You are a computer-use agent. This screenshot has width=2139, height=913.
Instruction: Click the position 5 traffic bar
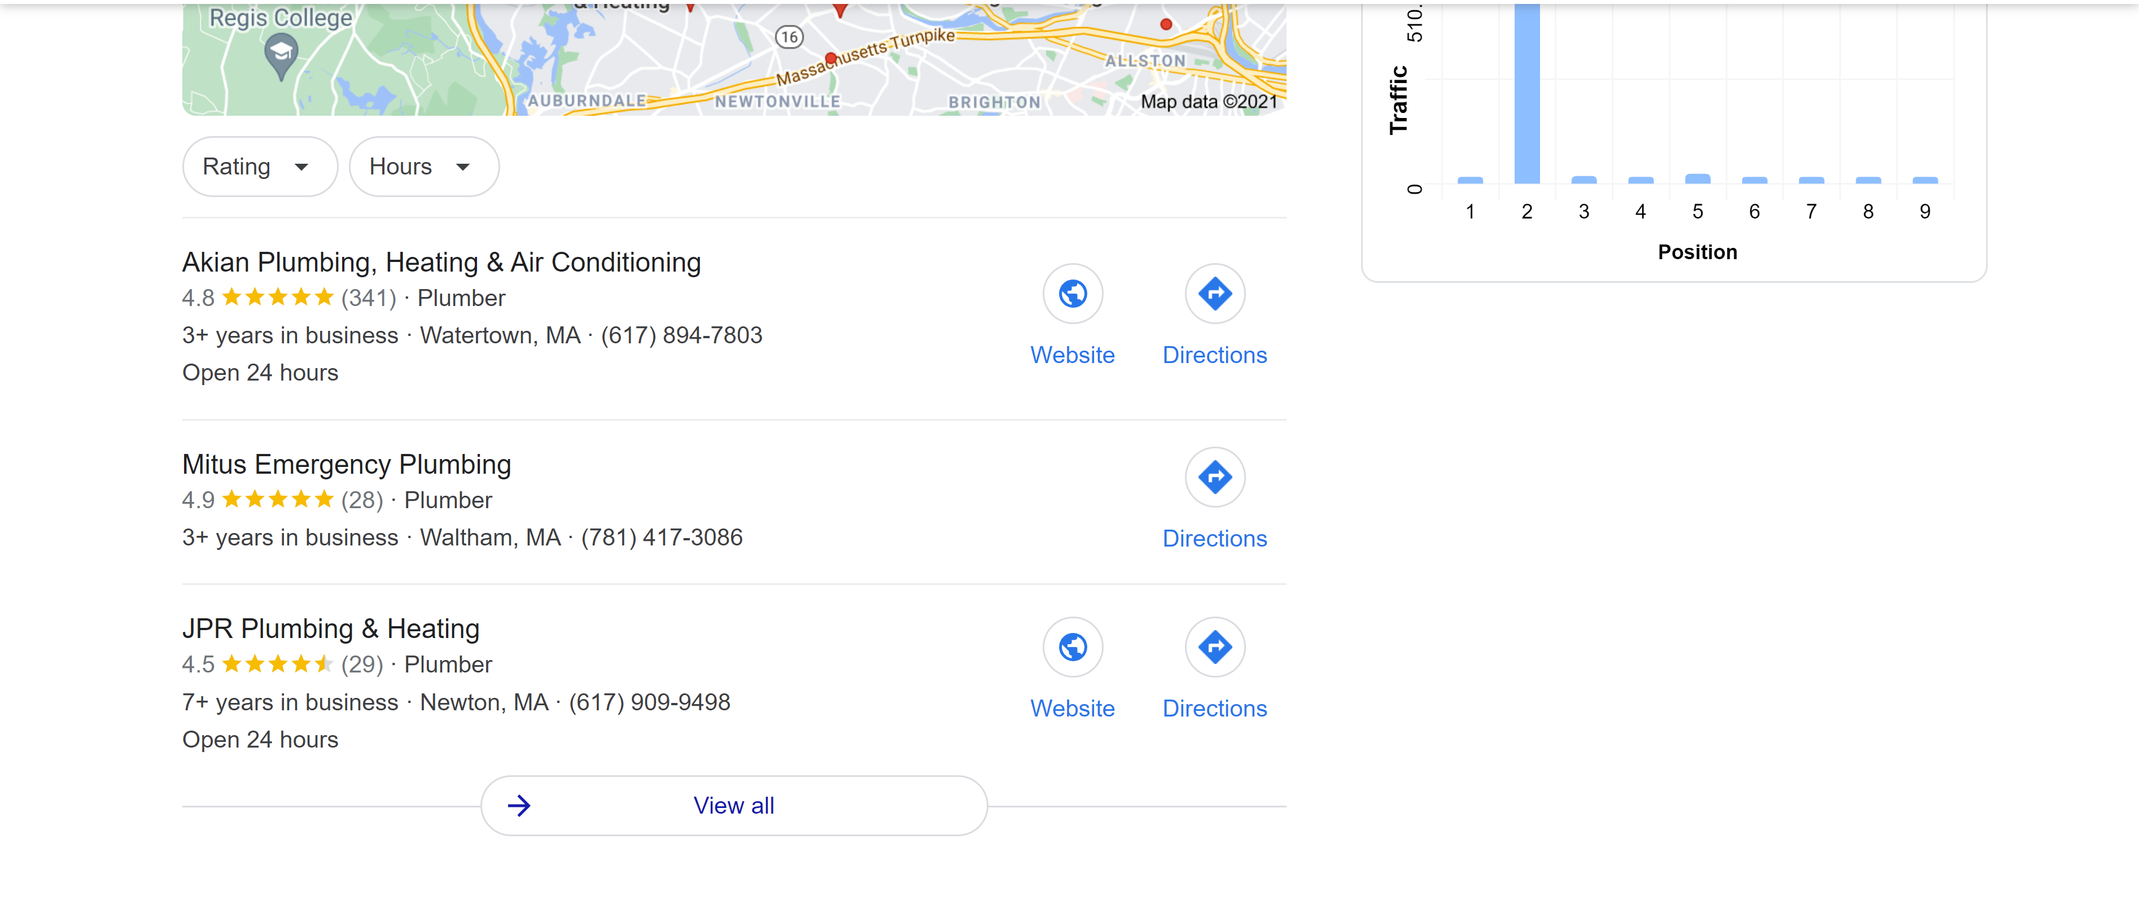pos(1697,178)
